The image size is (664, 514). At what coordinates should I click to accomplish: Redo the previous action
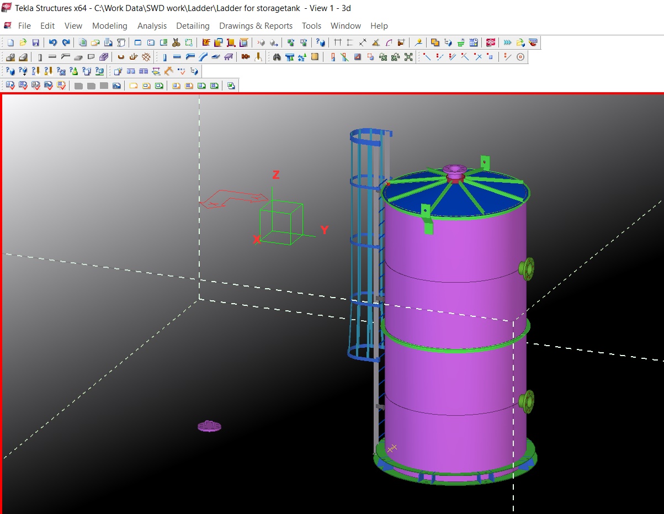(x=66, y=43)
